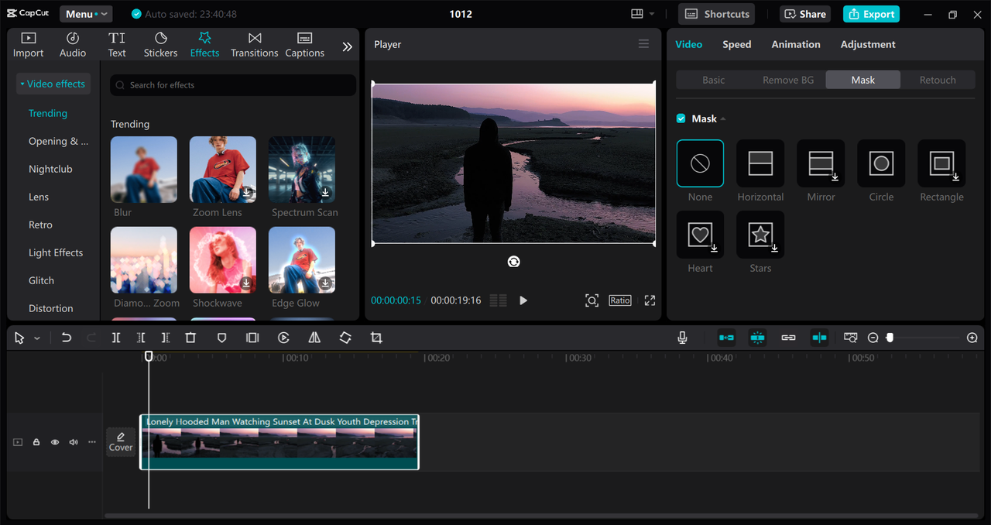Open the timeline cover display options
This screenshot has height=525, width=991.
850,338
